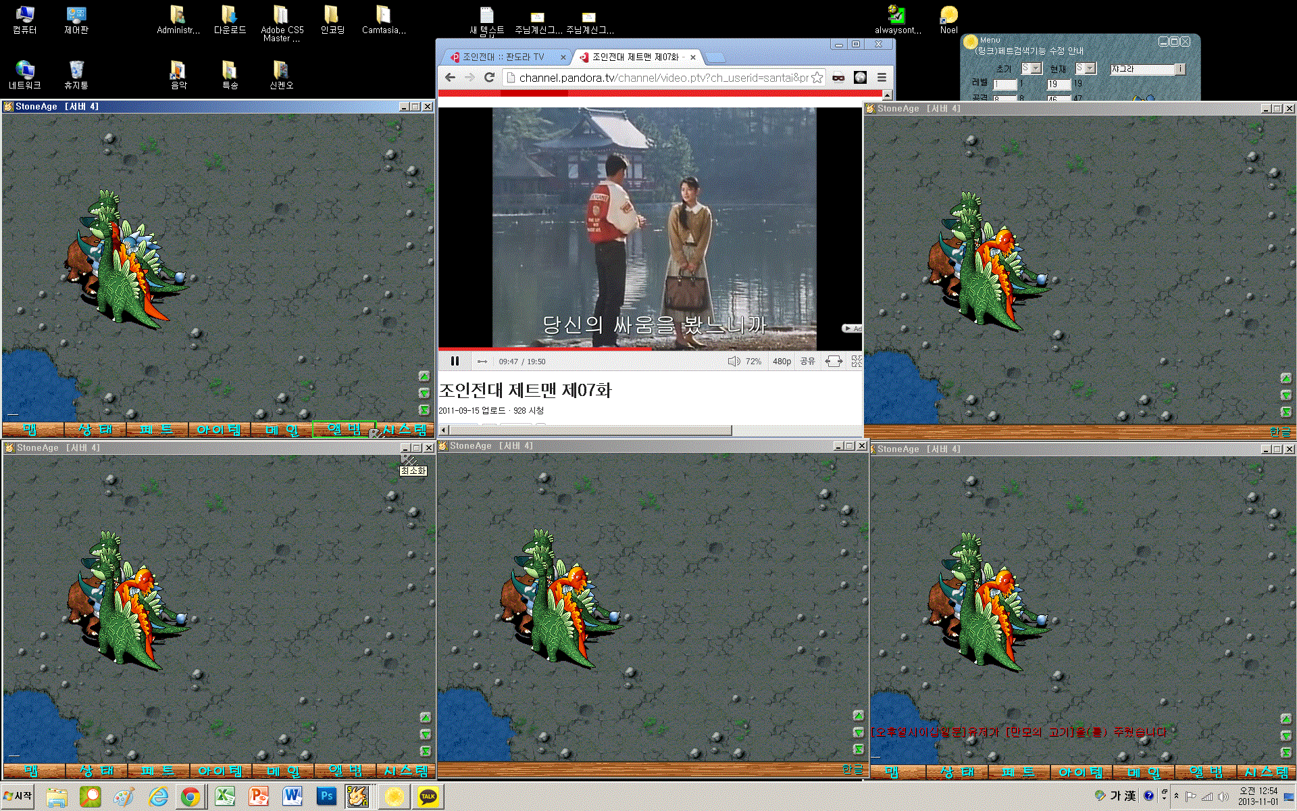Screen dimensions: 1297x811
Task: Open the Chrome hamburger menu
Action: coord(882,78)
